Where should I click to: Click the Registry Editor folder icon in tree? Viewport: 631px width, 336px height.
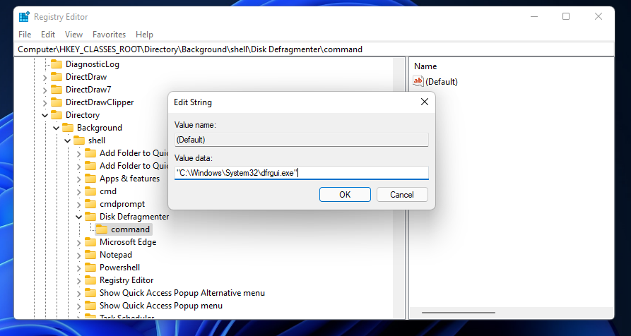click(90, 280)
